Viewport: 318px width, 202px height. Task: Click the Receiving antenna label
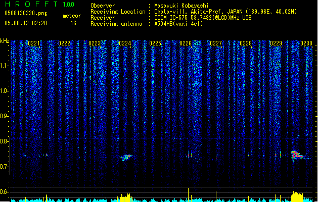click(x=116, y=24)
